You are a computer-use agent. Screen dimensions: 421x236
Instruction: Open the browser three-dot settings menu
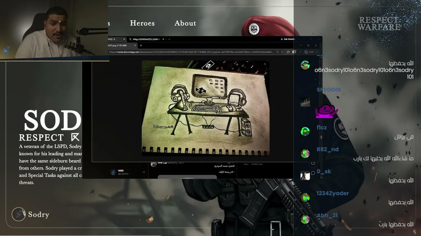coord(300,52)
